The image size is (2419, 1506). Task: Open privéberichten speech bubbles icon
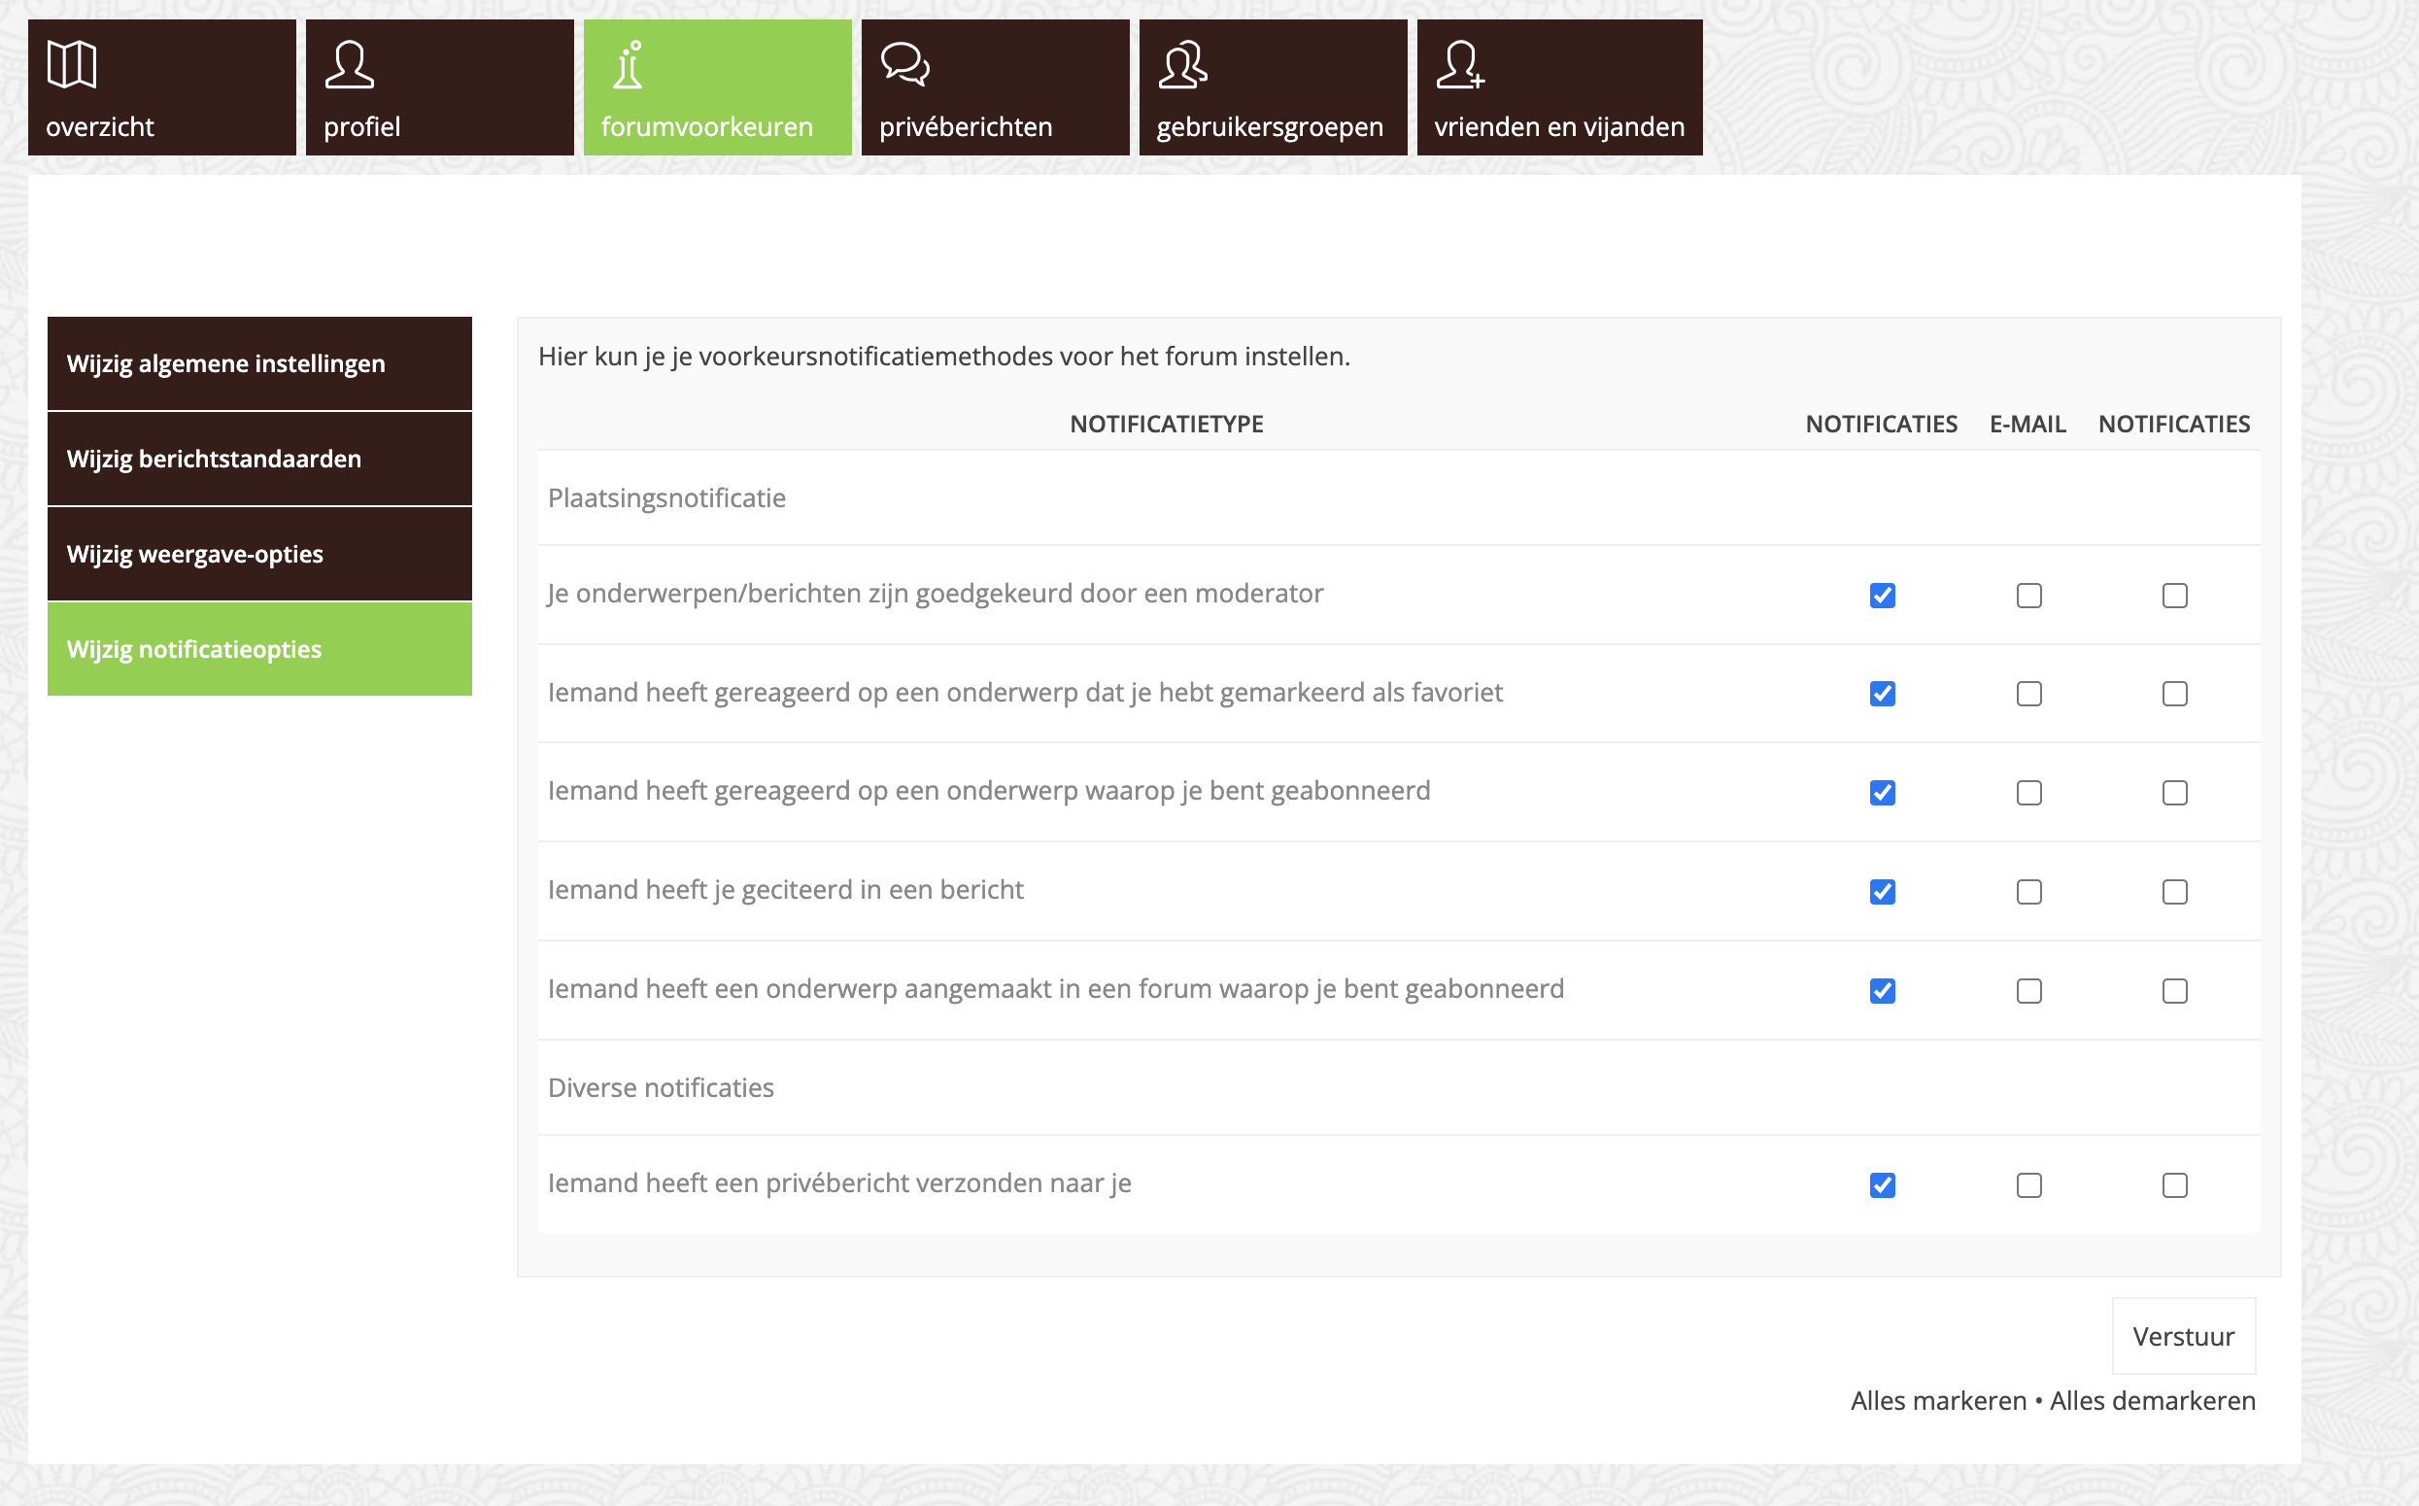(x=904, y=65)
